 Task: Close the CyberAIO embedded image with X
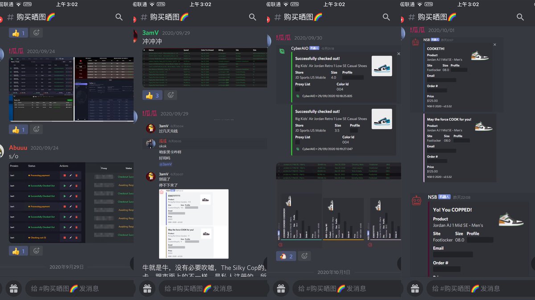pos(399,53)
